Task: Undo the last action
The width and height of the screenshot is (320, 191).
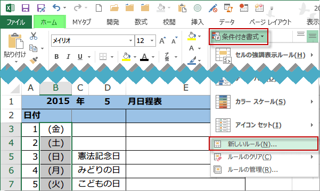Action: [56, 8]
